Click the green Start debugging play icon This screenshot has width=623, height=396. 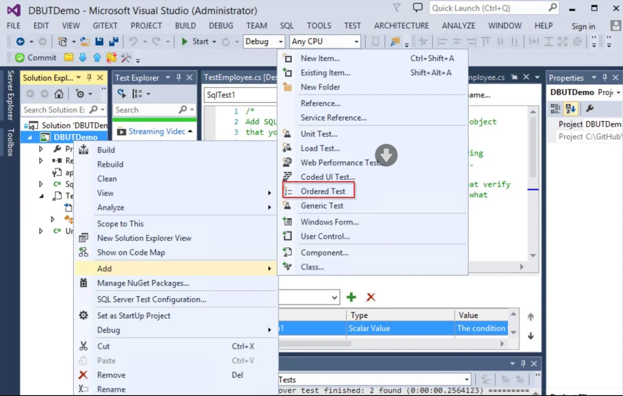[x=185, y=42]
